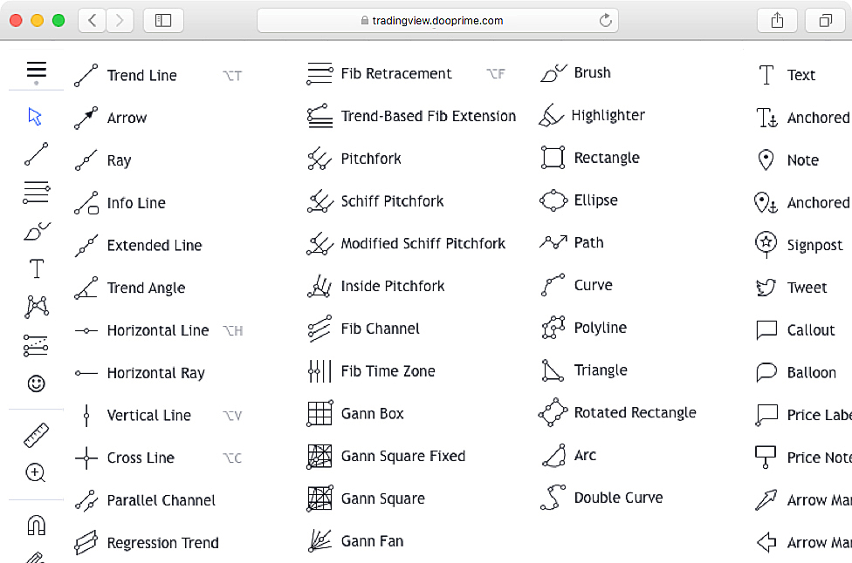Viewport: 852px width, 563px height.
Task: Select the Parallel Channel tool
Action: [161, 500]
